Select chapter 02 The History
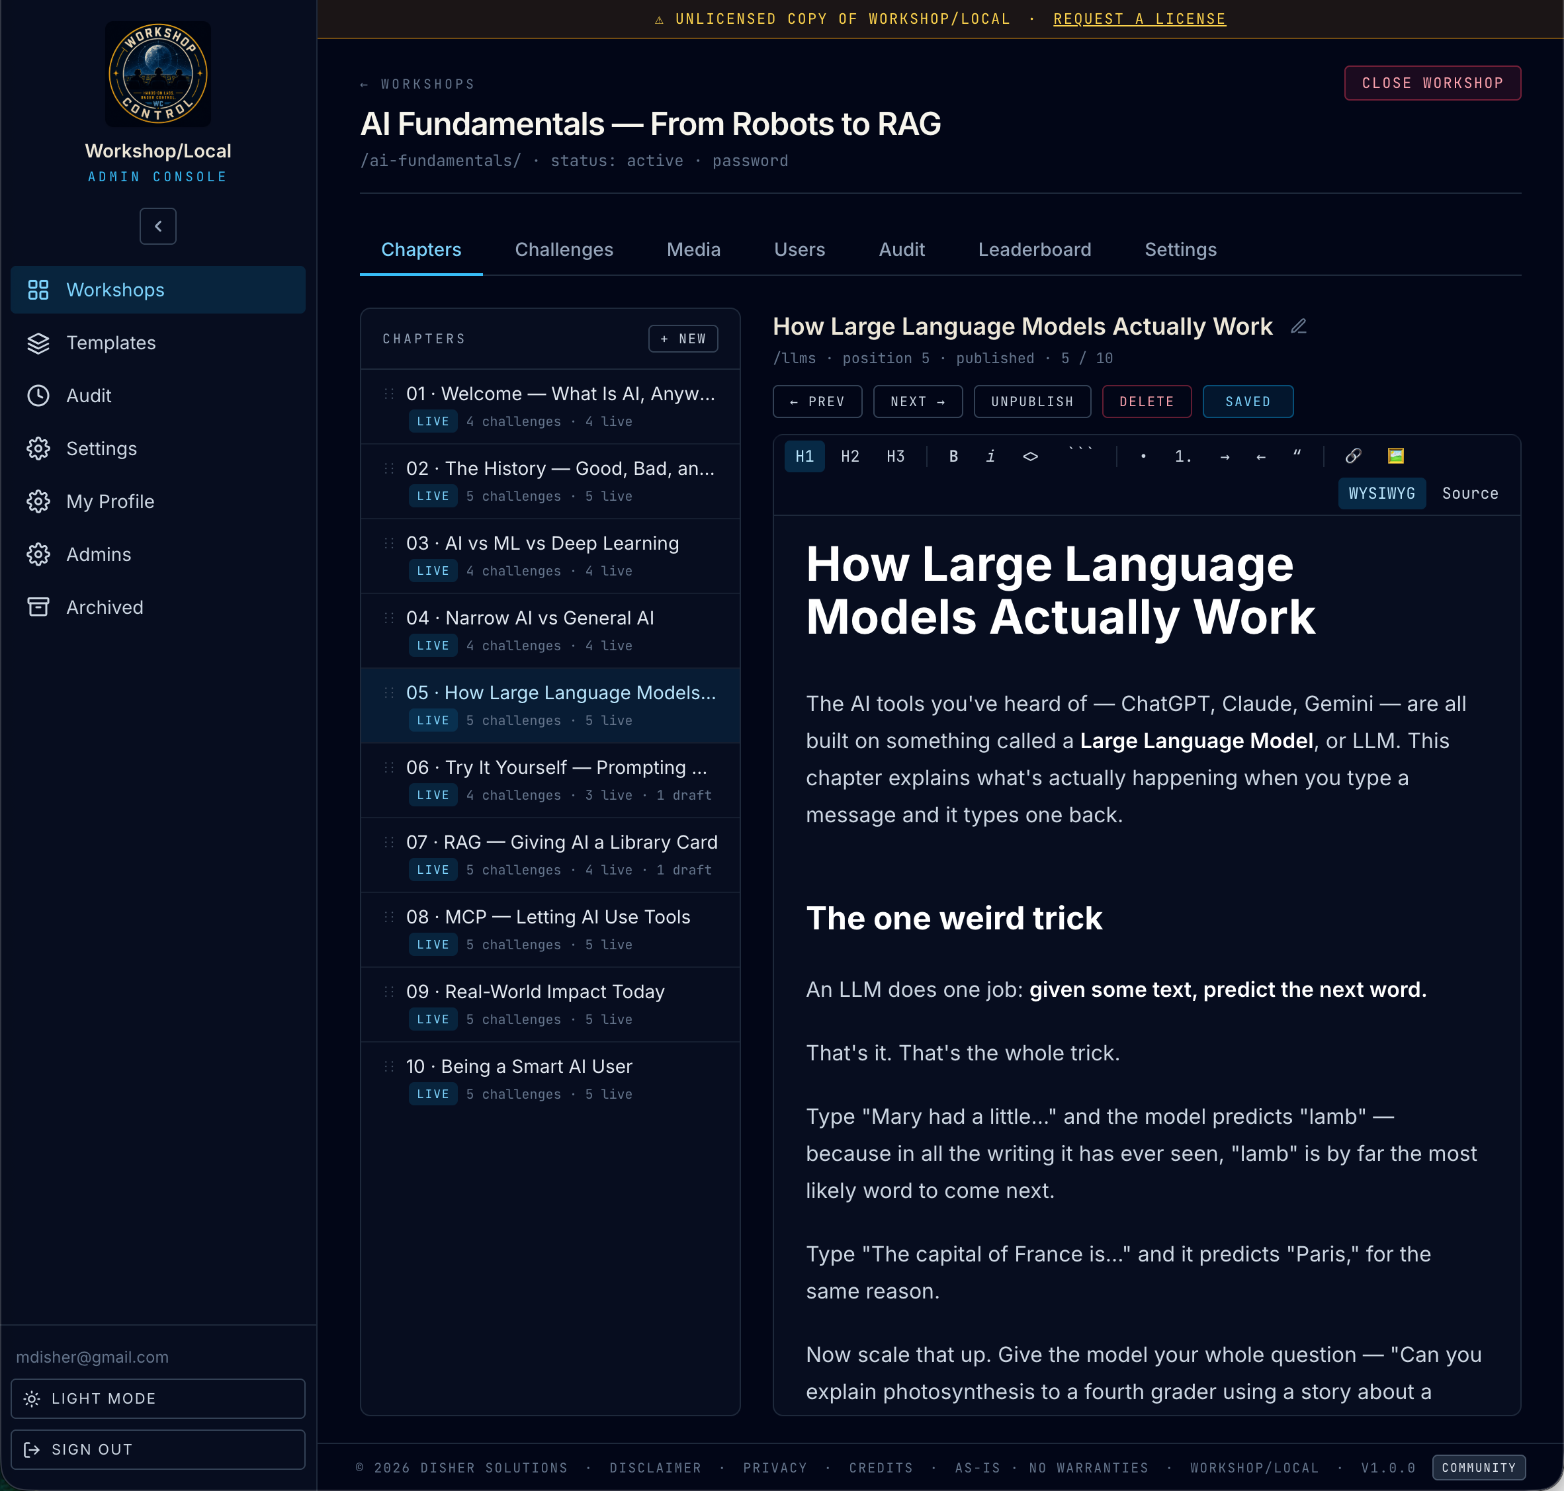1564x1491 pixels. click(550, 481)
